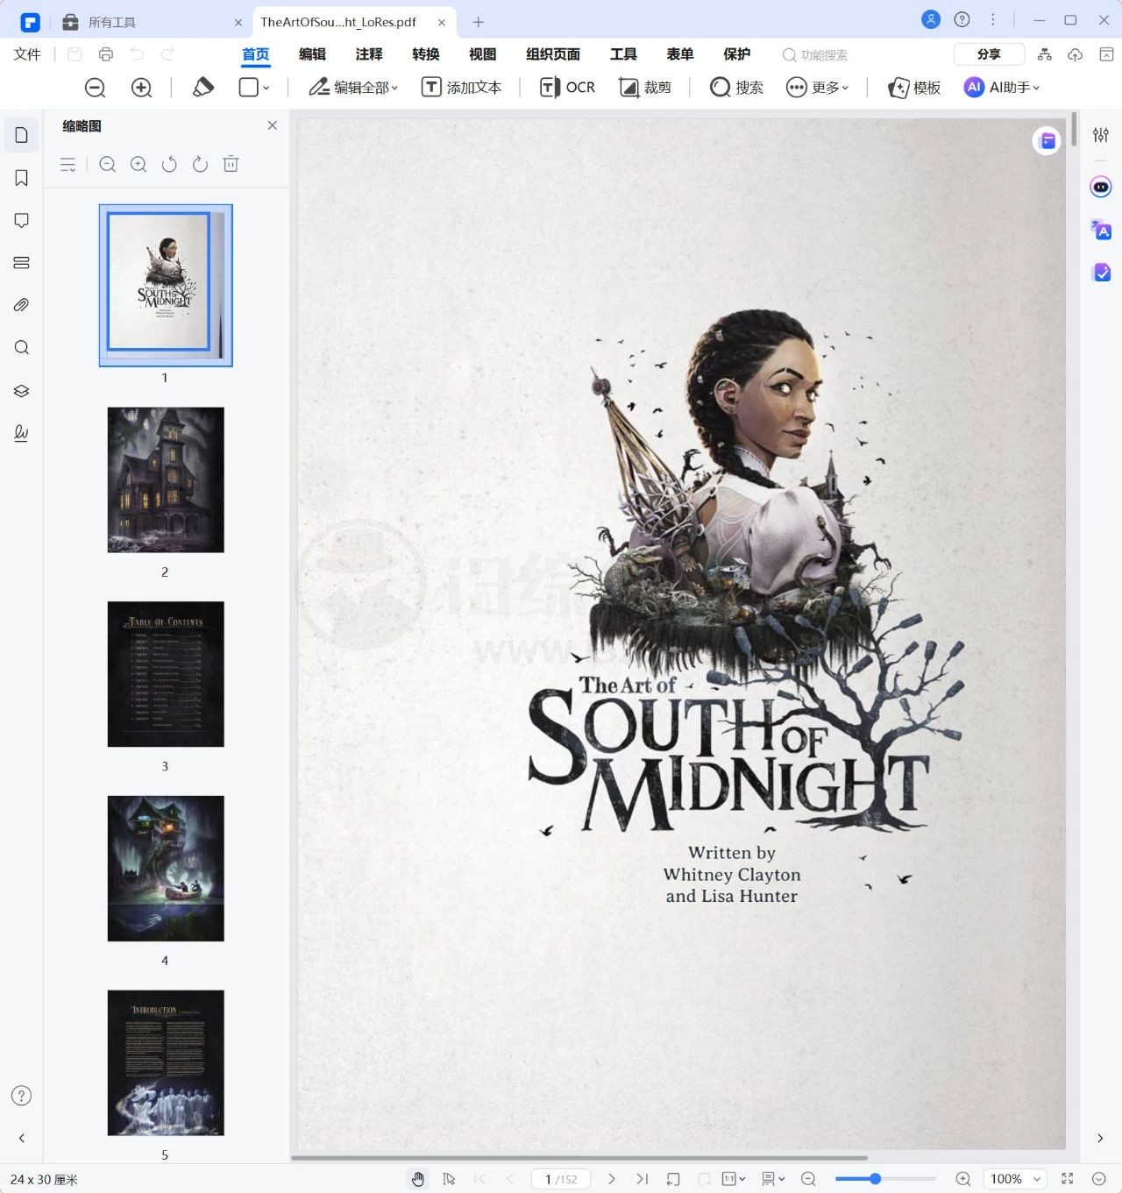Close the 缩略图 panel

(x=273, y=125)
